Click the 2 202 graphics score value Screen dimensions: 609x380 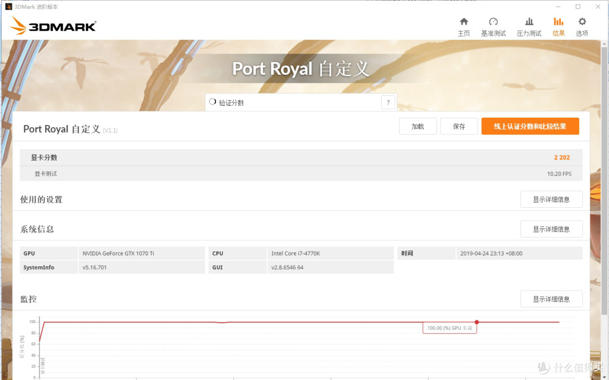(562, 158)
